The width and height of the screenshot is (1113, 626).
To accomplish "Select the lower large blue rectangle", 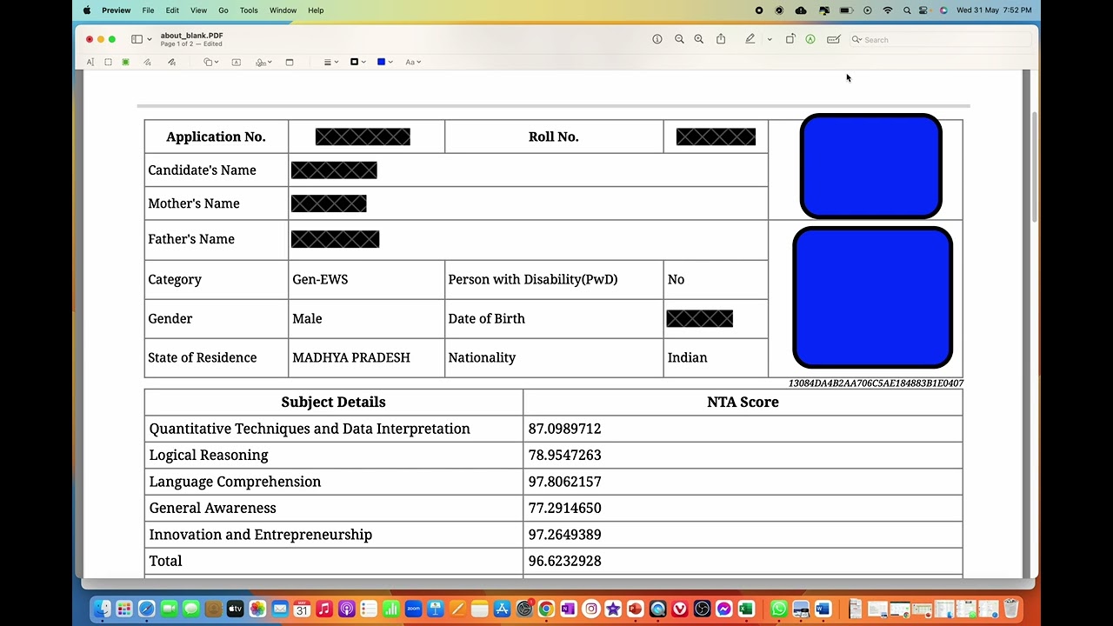I will point(872,297).
